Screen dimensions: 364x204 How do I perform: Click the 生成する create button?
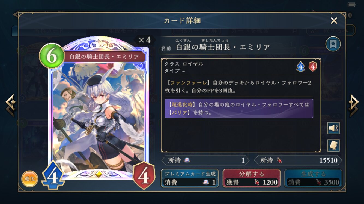313,178
